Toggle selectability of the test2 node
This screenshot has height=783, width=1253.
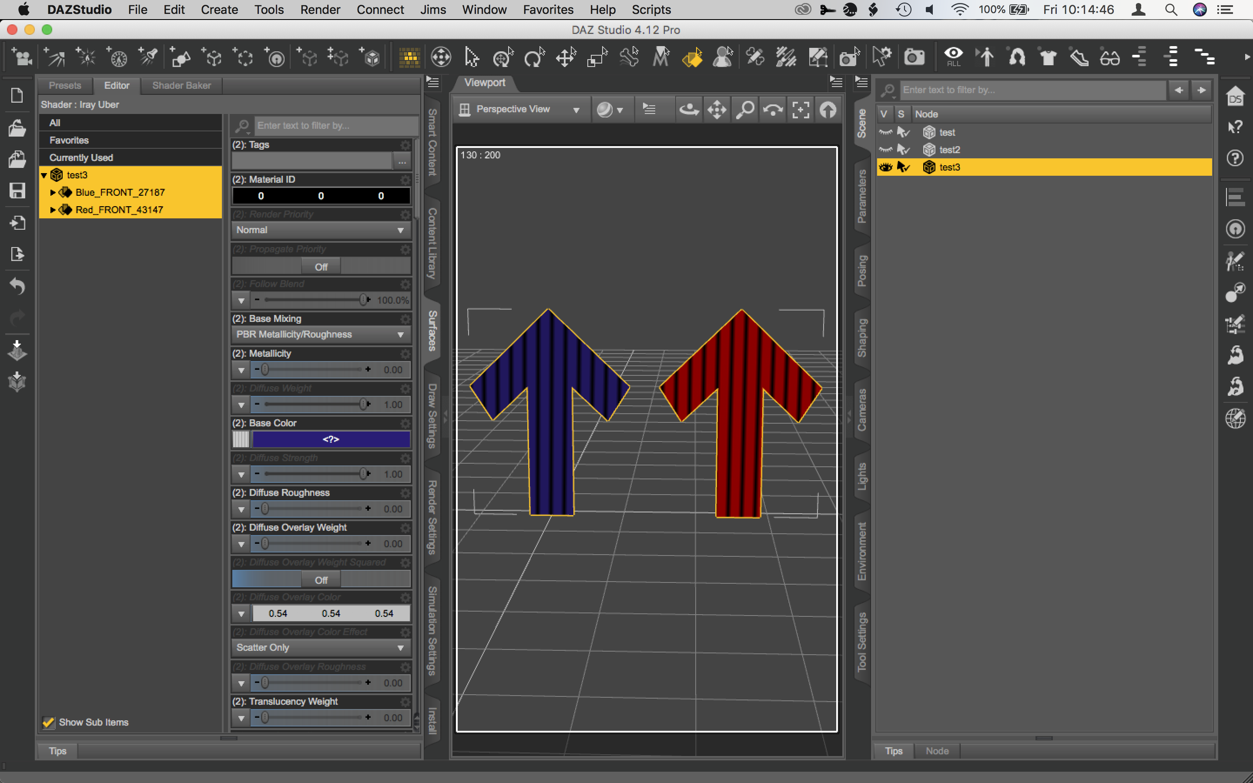[904, 150]
